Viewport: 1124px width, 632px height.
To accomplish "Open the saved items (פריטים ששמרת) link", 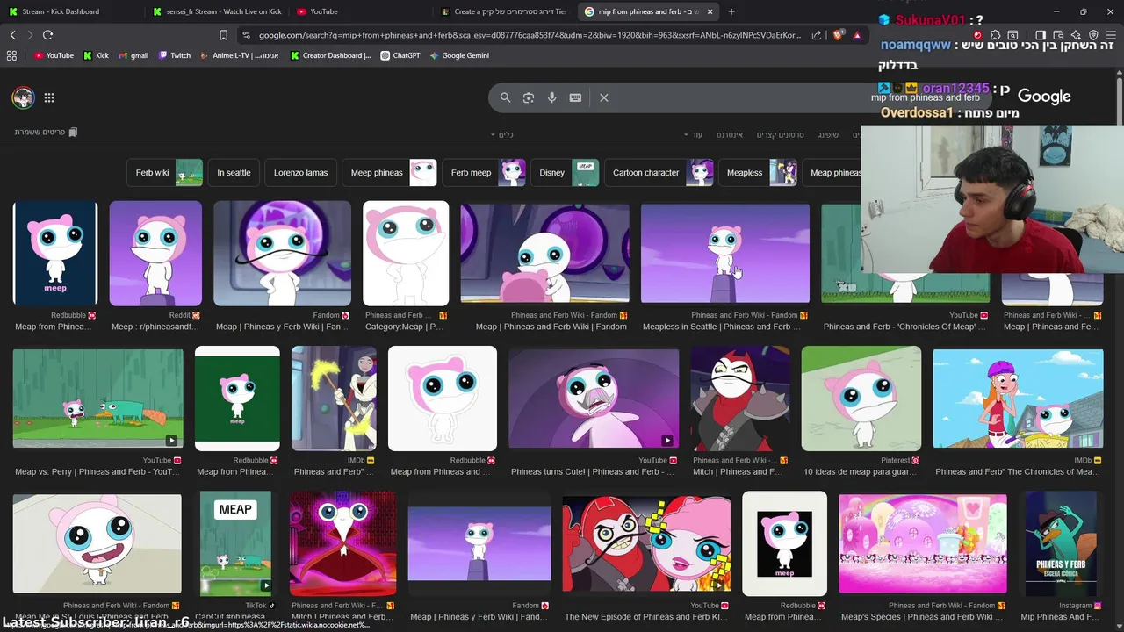I will coord(46,132).
